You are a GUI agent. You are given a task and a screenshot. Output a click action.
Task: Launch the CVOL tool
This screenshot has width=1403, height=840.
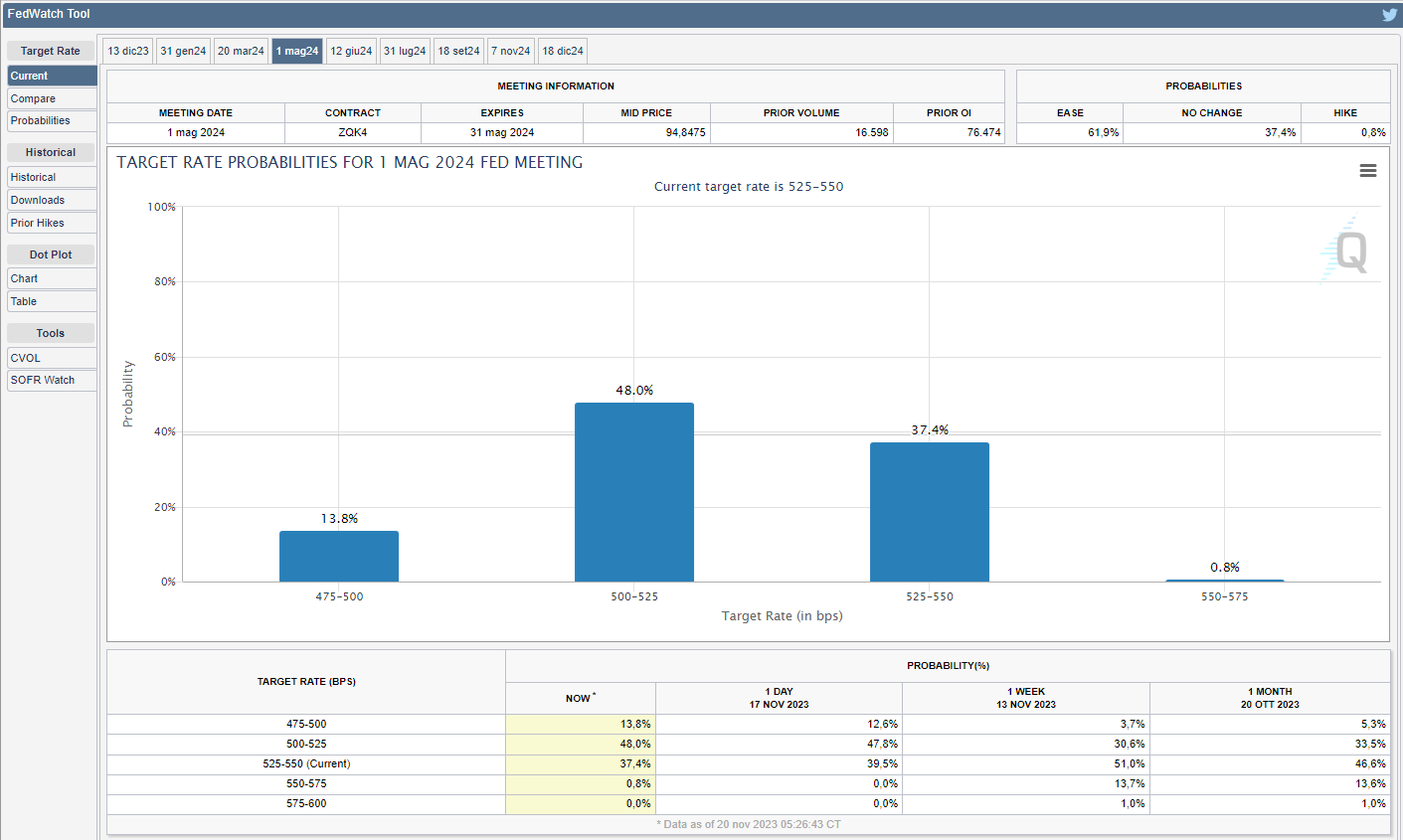[x=52, y=358]
